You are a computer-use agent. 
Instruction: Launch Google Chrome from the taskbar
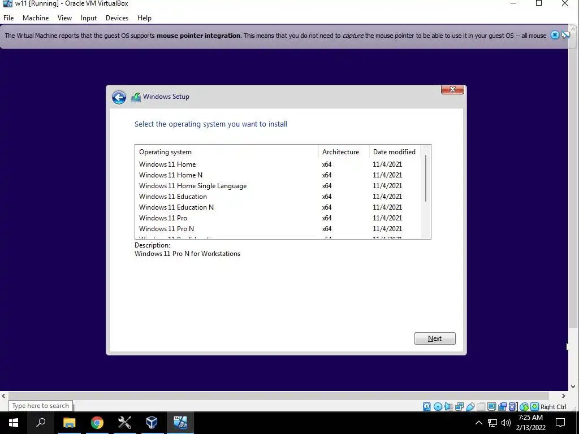tap(97, 423)
